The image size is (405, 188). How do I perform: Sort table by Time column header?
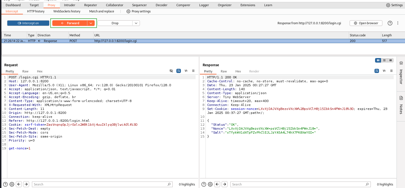click(x=14, y=35)
